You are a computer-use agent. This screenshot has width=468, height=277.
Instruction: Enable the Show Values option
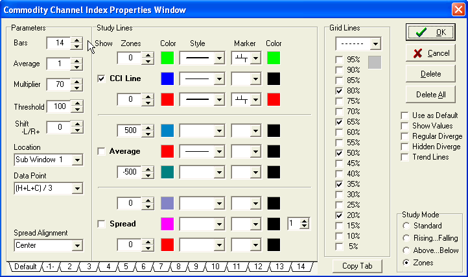pyautogui.click(x=405, y=126)
